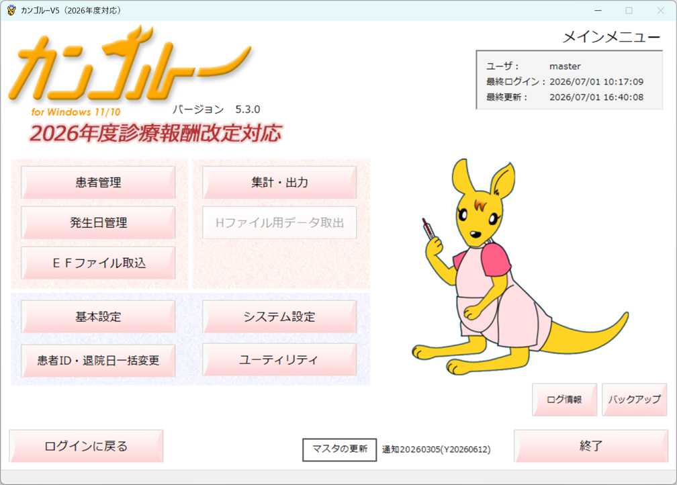The image size is (677, 485).
Task: Click 最終更新 time 2026/07/01 16:40:08
Action: click(x=596, y=97)
